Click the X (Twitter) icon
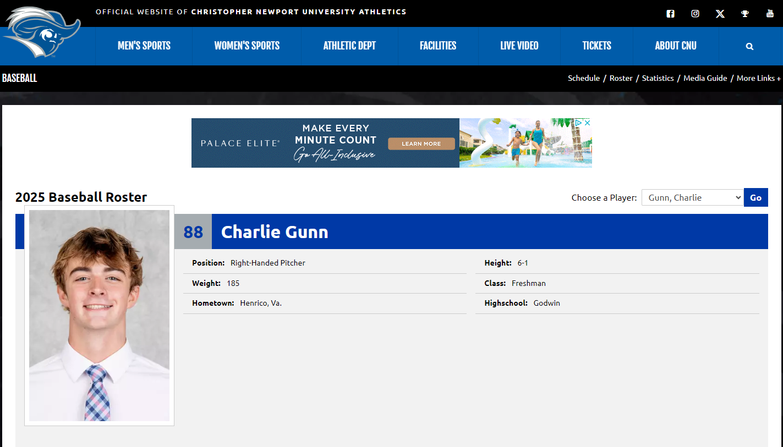 (x=720, y=13)
